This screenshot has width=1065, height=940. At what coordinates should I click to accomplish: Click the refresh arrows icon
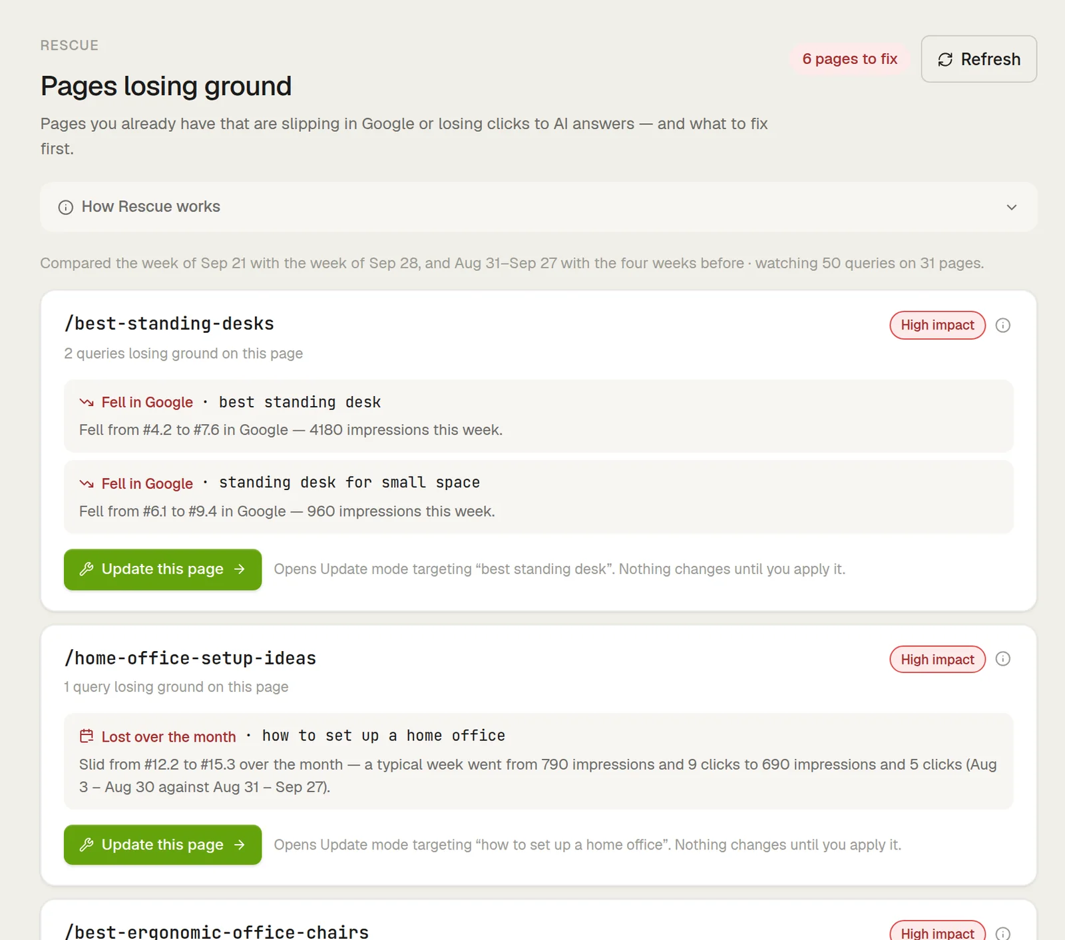click(x=945, y=60)
